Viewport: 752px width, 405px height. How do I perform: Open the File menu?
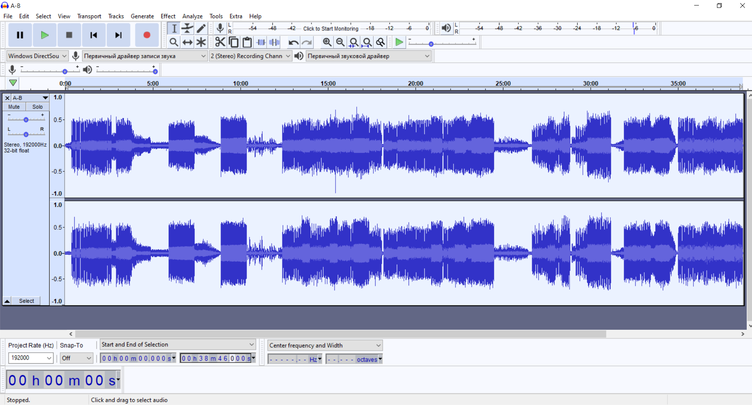(8, 16)
